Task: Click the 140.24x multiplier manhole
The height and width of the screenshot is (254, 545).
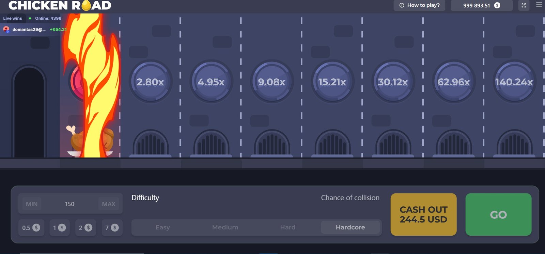Action: (514, 82)
